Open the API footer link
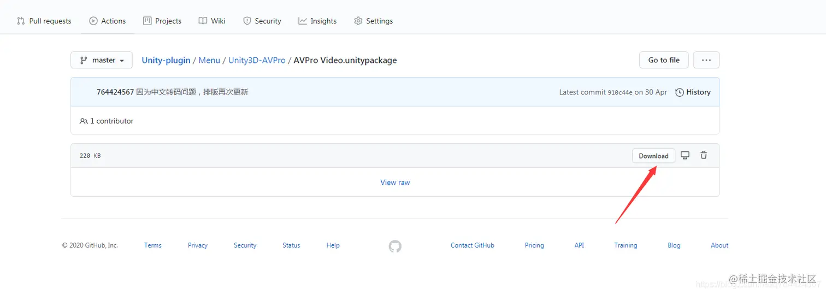Image resolution: width=826 pixels, height=294 pixels. pyautogui.click(x=579, y=245)
